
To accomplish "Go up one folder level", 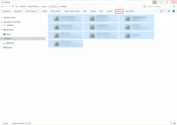I will 13,6.
